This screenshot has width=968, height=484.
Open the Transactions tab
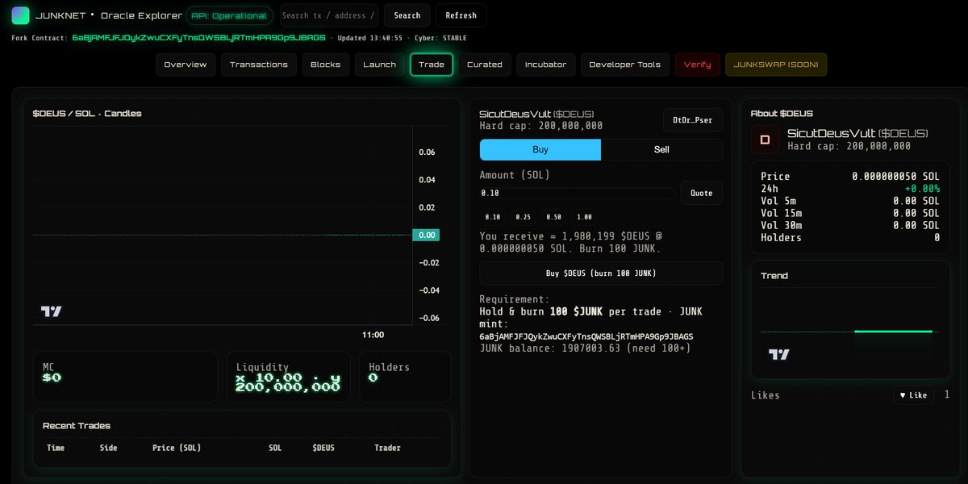pos(258,65)
